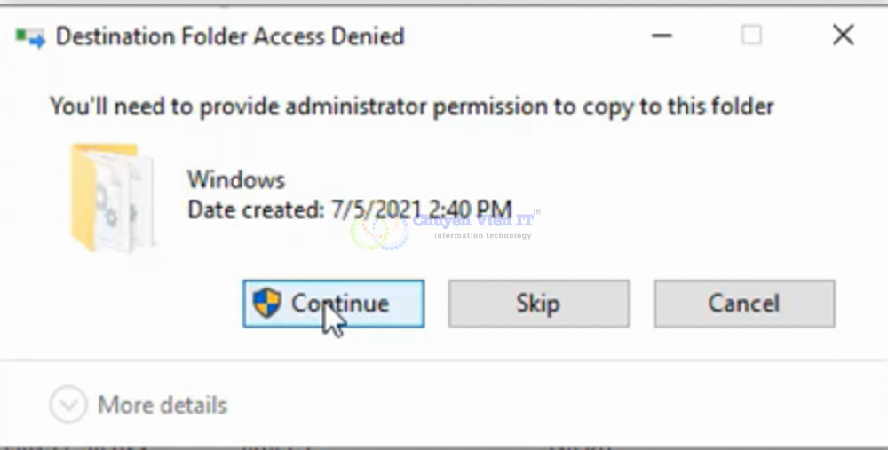The image size is (888, 450).
Task: Click the Destination Folder Access Denied title
Action: click(x=230, y=36)
